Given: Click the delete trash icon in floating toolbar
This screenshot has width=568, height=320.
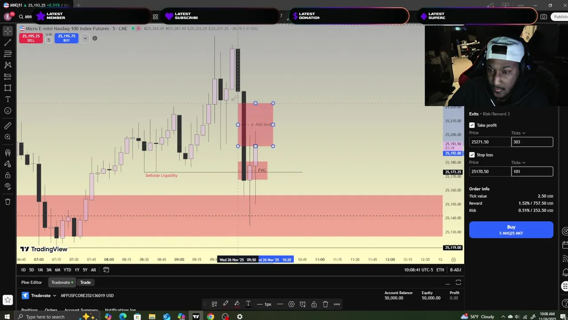Looking at the screenshot, I should pos(325,304).
